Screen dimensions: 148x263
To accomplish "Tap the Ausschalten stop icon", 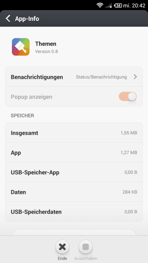I will [86, 247].
